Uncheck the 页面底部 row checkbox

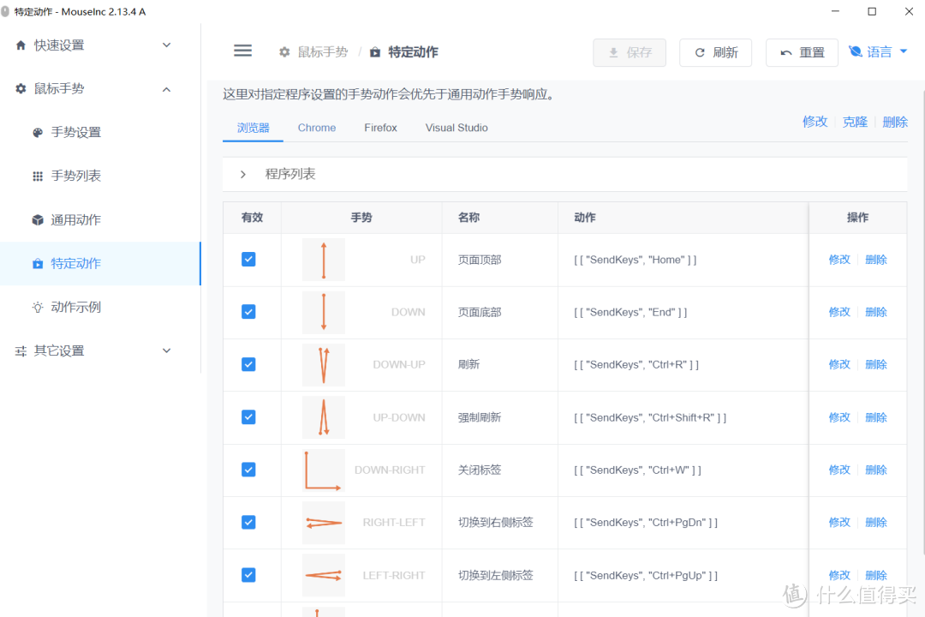[x=248, y=312]
